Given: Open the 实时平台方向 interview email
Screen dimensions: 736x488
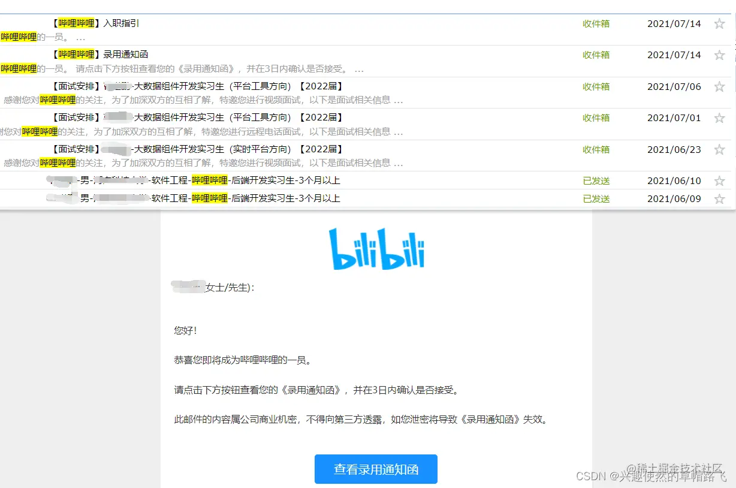Looking at the screenshot, I should [198, 149].
